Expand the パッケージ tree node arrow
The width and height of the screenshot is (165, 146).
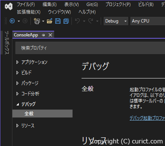[x=17, y=83]
